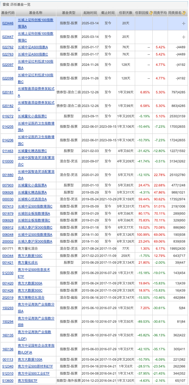Click the 5年又331天 tenure cell
Image resolution: width=189 pixels, height=385 pixels.
(126, 206)
